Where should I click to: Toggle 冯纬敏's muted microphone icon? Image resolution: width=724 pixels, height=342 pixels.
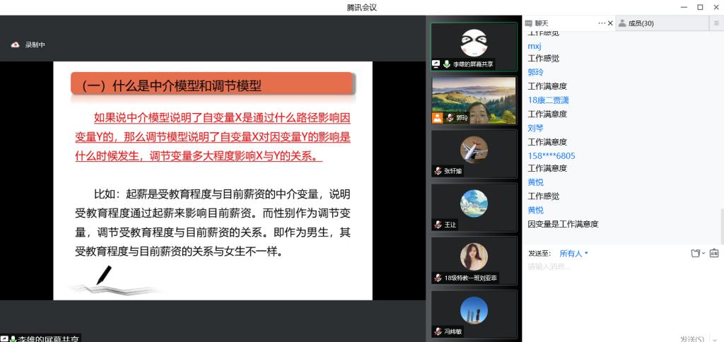click(x=438, y=331)
